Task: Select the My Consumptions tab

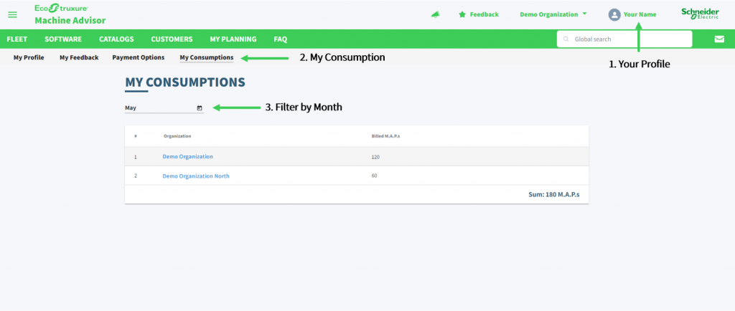Action: point(207,57)
